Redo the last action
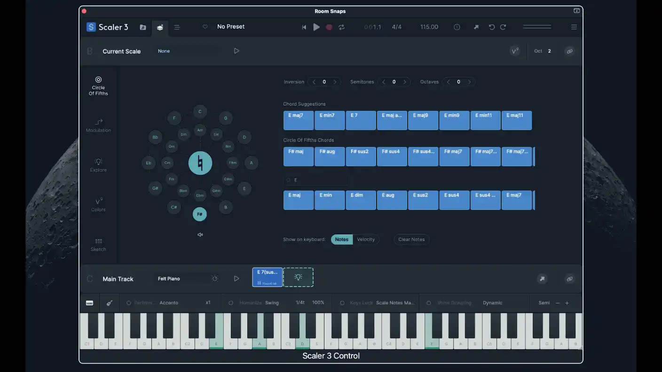 (503, 27)
